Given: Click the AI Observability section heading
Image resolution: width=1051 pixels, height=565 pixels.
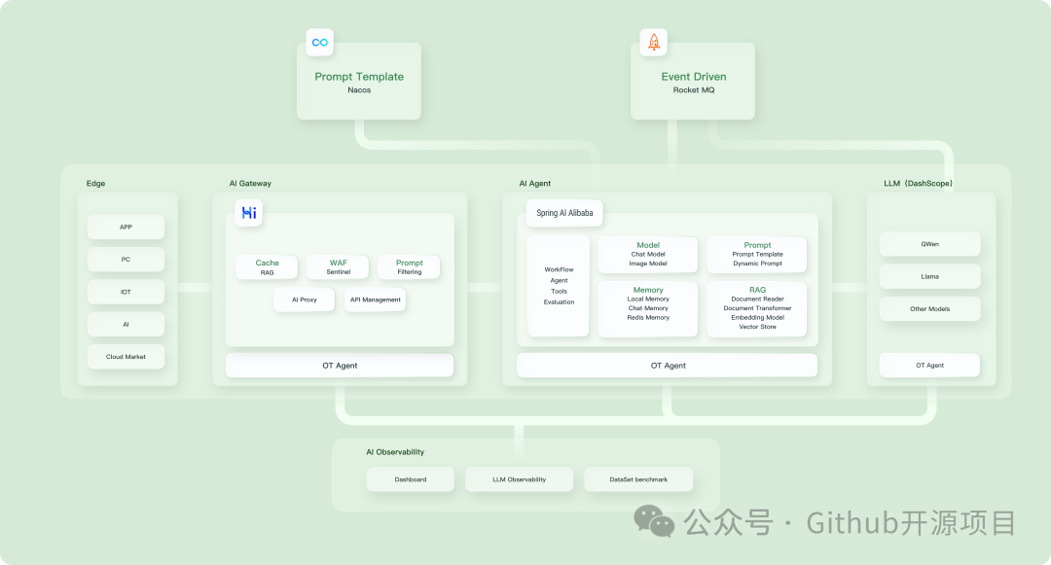Looking at the screenshot, I should pos(395,452).
